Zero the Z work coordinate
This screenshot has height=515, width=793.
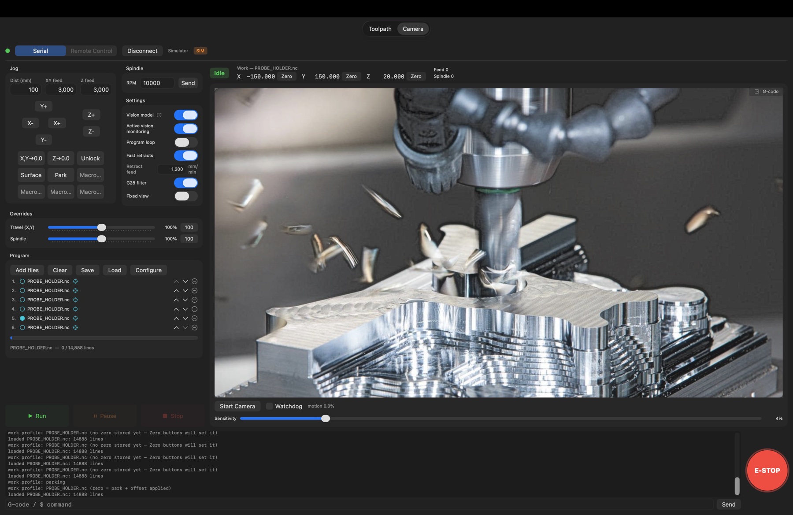(x=416, y=77)
